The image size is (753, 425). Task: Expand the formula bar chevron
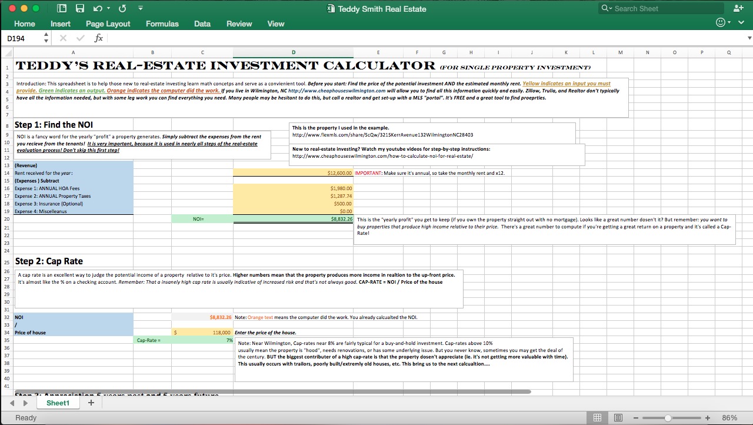point(749,38)
